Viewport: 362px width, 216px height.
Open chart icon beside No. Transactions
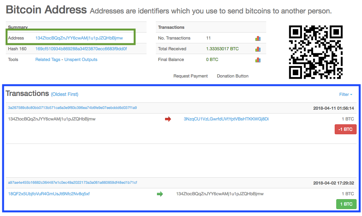(258, 38)
